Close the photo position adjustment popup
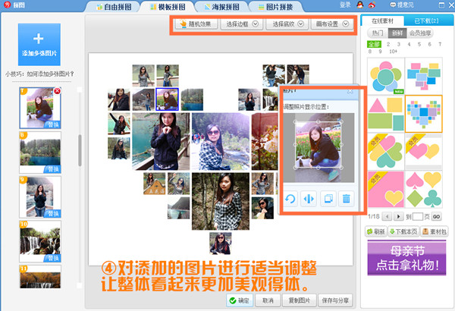The image size is (455, 311). tap(350, 90)
